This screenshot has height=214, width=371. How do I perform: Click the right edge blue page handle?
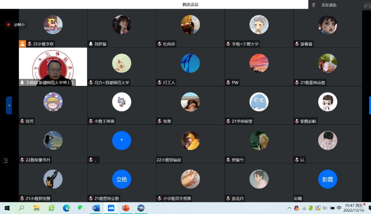[x=370, y=105]
